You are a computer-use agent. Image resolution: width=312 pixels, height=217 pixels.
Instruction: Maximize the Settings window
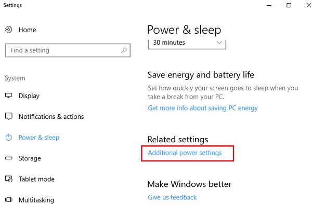click(289, 5)
